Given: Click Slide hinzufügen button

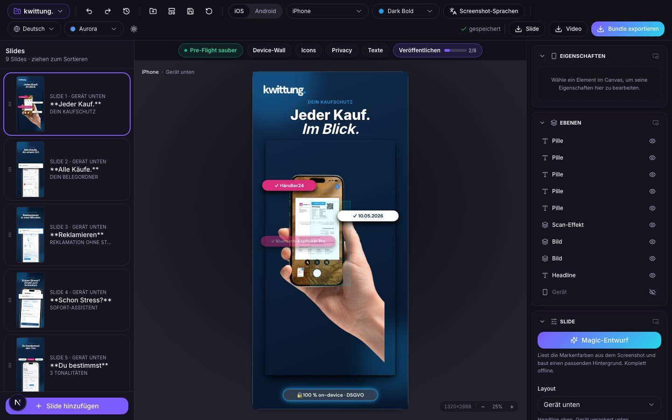Looking at the screenshot, I should tap(67, 406).
